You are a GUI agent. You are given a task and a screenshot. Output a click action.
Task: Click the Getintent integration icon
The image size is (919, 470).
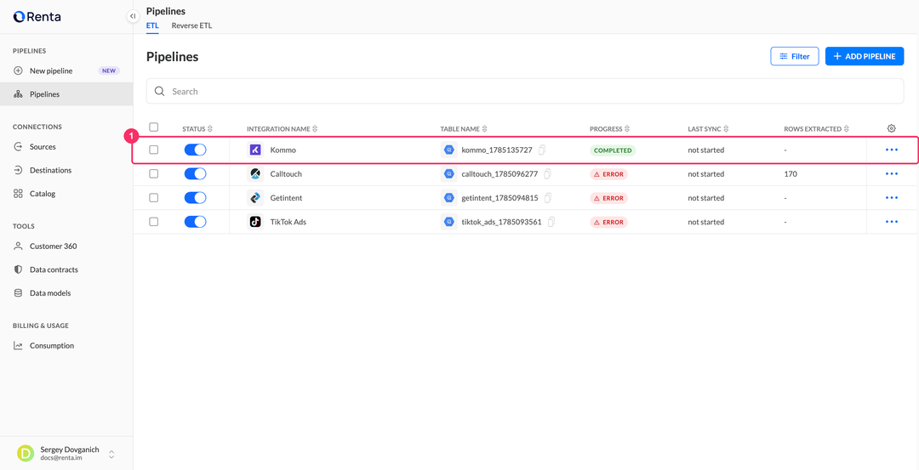coord(255,198)
